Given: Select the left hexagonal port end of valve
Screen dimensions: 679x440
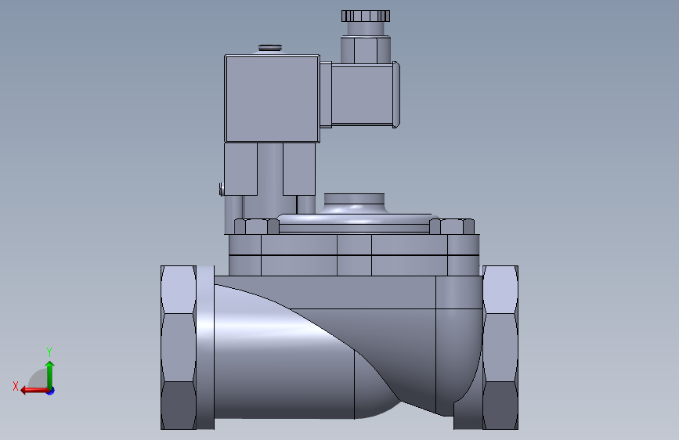Looking at the screenshot, I should tap(179, 348).
